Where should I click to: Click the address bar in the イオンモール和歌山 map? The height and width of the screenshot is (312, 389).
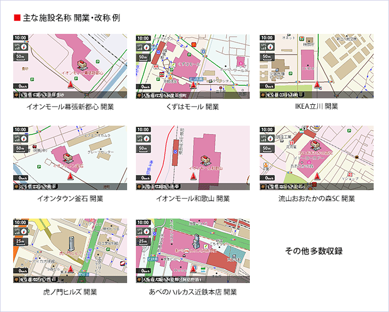point(193,186)
